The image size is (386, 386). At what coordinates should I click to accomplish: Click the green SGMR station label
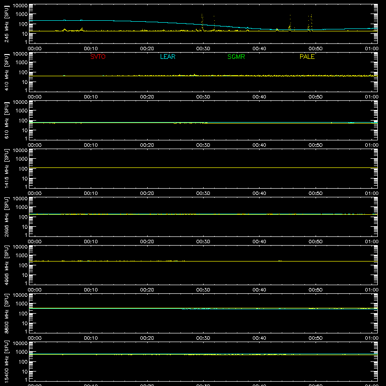[236, 56]
